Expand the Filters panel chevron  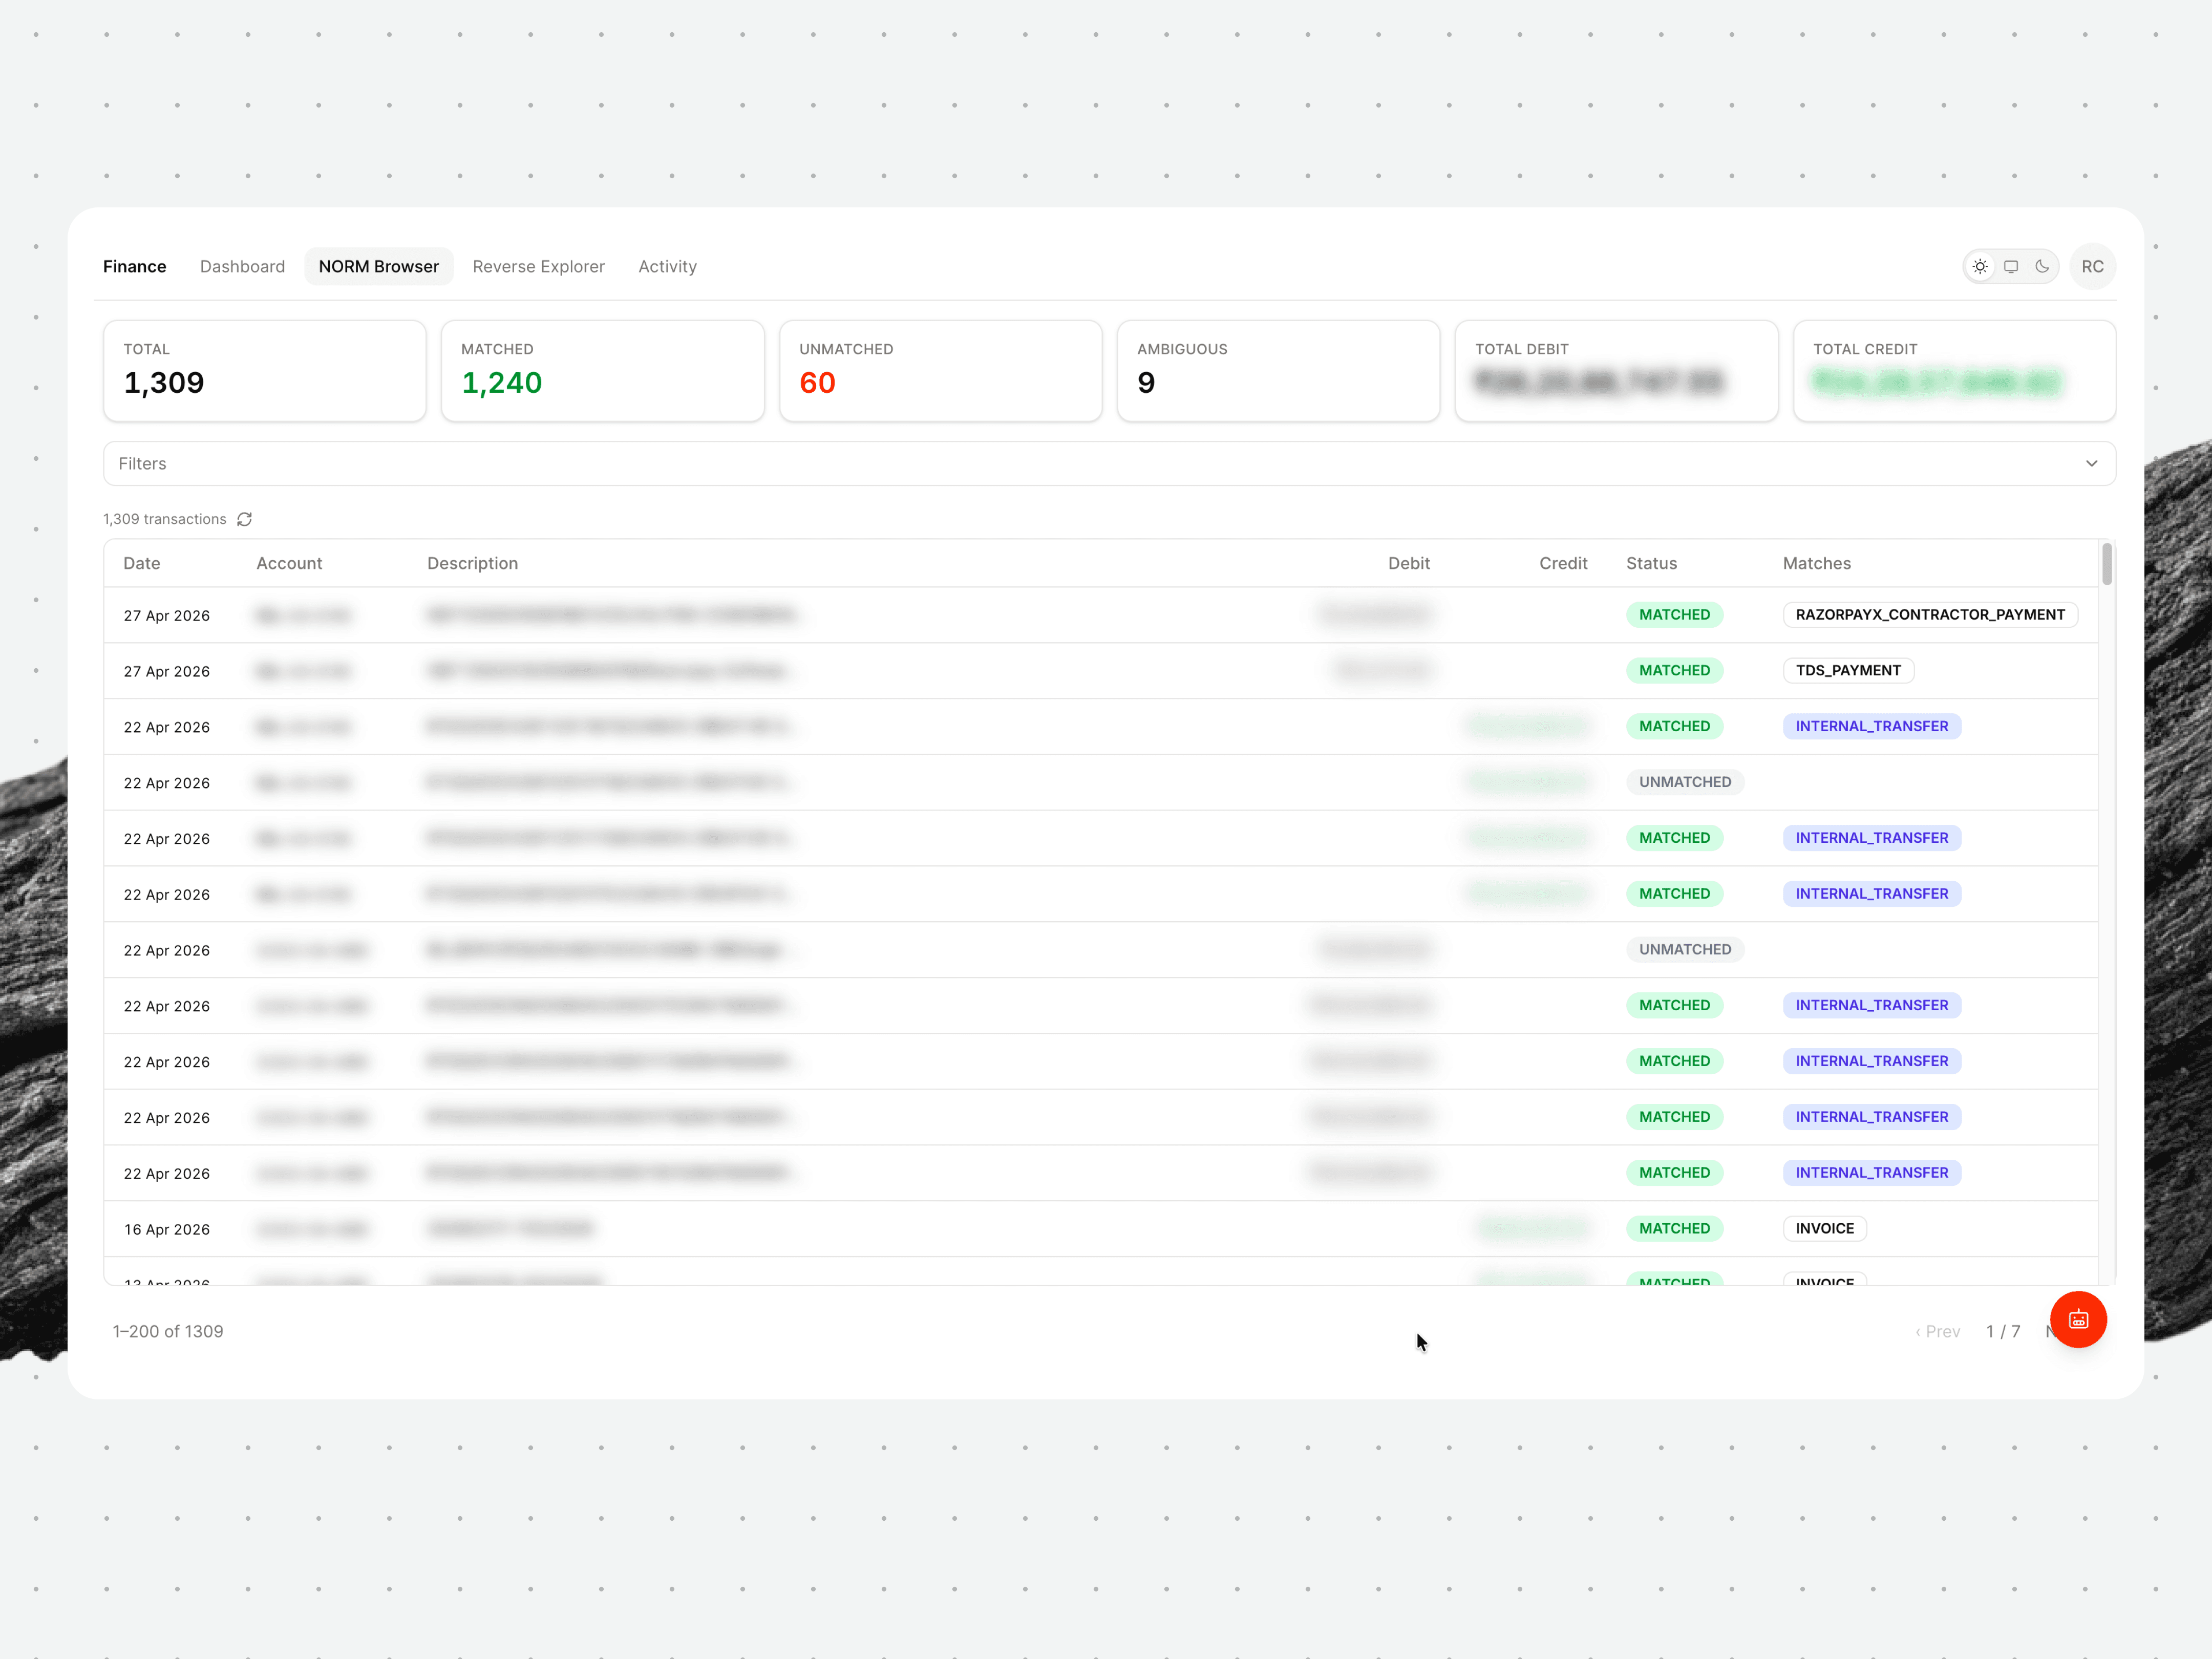pyautogui.click(x=2091, y=464)
